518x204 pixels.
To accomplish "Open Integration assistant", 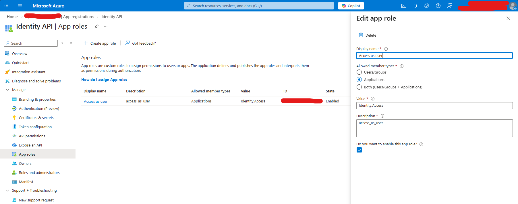I will [29, 72].
